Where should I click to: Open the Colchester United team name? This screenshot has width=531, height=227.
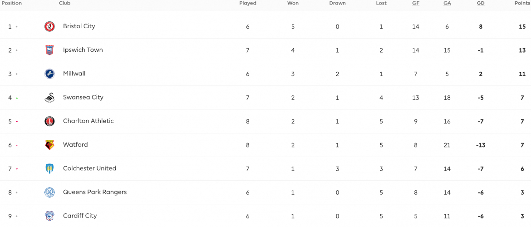90,168
